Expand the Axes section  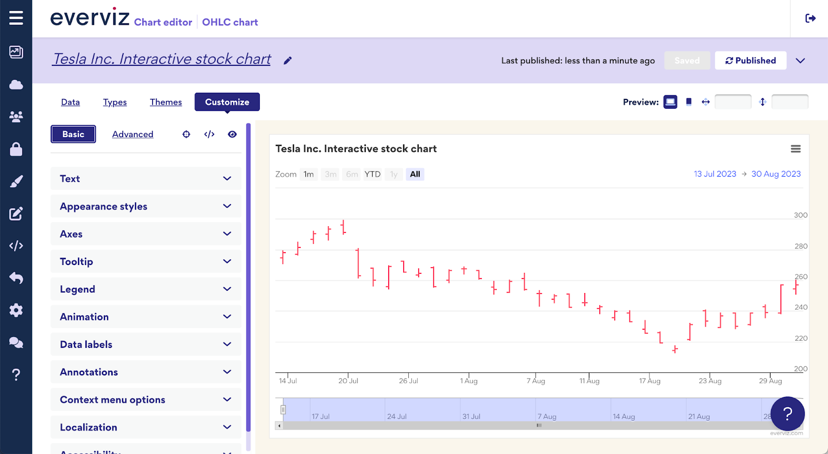click(x=146, y=234)
